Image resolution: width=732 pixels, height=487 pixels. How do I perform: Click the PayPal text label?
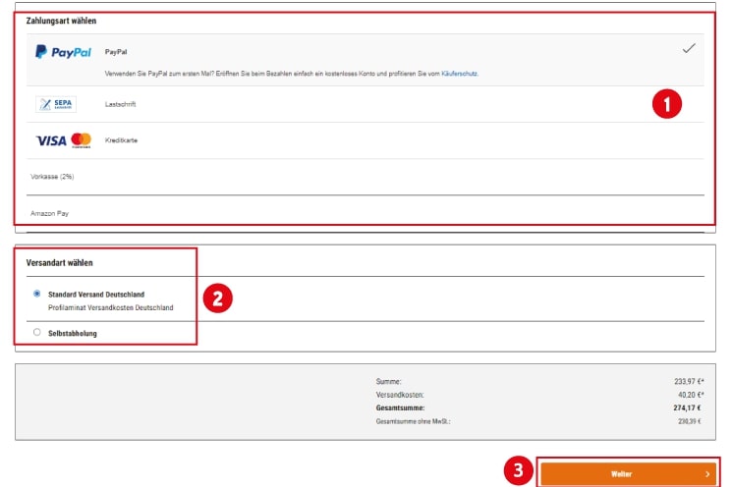pyautogui.click(x=117, y=51)
